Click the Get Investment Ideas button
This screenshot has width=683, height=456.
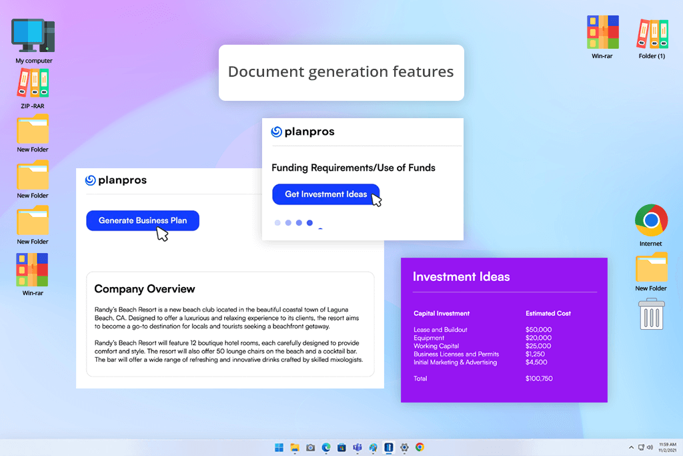[x=325, y=194]
